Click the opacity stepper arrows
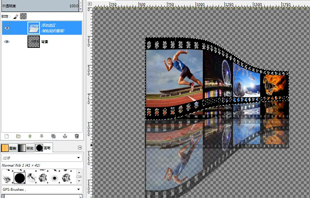Viewport: 310px width, 198px height. tap(80, 6)
